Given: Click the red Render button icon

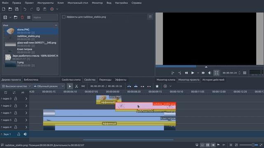Looking at the screenshot, I should 52,9.
